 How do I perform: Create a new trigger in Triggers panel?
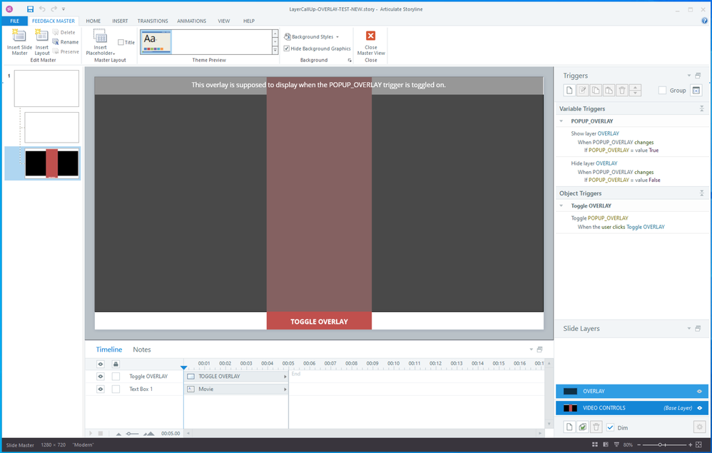pyautogui.click(x=569, y=90)
